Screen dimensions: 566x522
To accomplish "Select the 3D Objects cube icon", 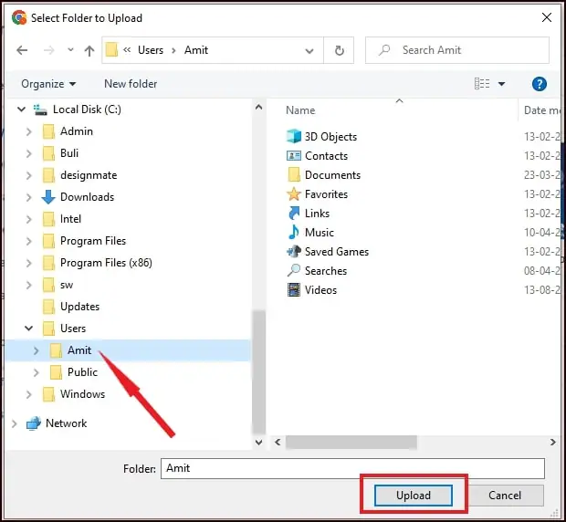I will (x=293, y=136).
